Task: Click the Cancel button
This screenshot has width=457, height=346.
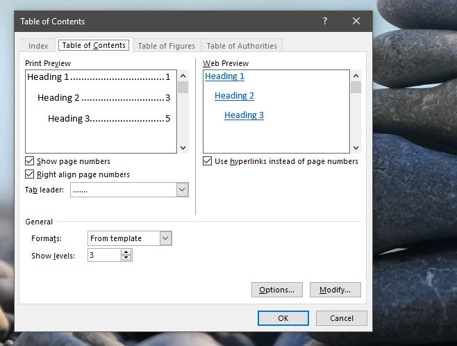Action: (342, 318)
